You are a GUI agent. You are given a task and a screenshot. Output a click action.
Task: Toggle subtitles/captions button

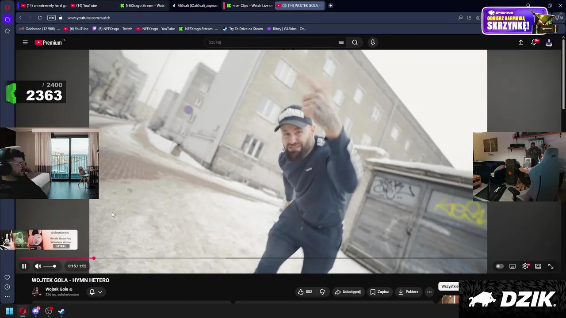(x=512, y=266)
